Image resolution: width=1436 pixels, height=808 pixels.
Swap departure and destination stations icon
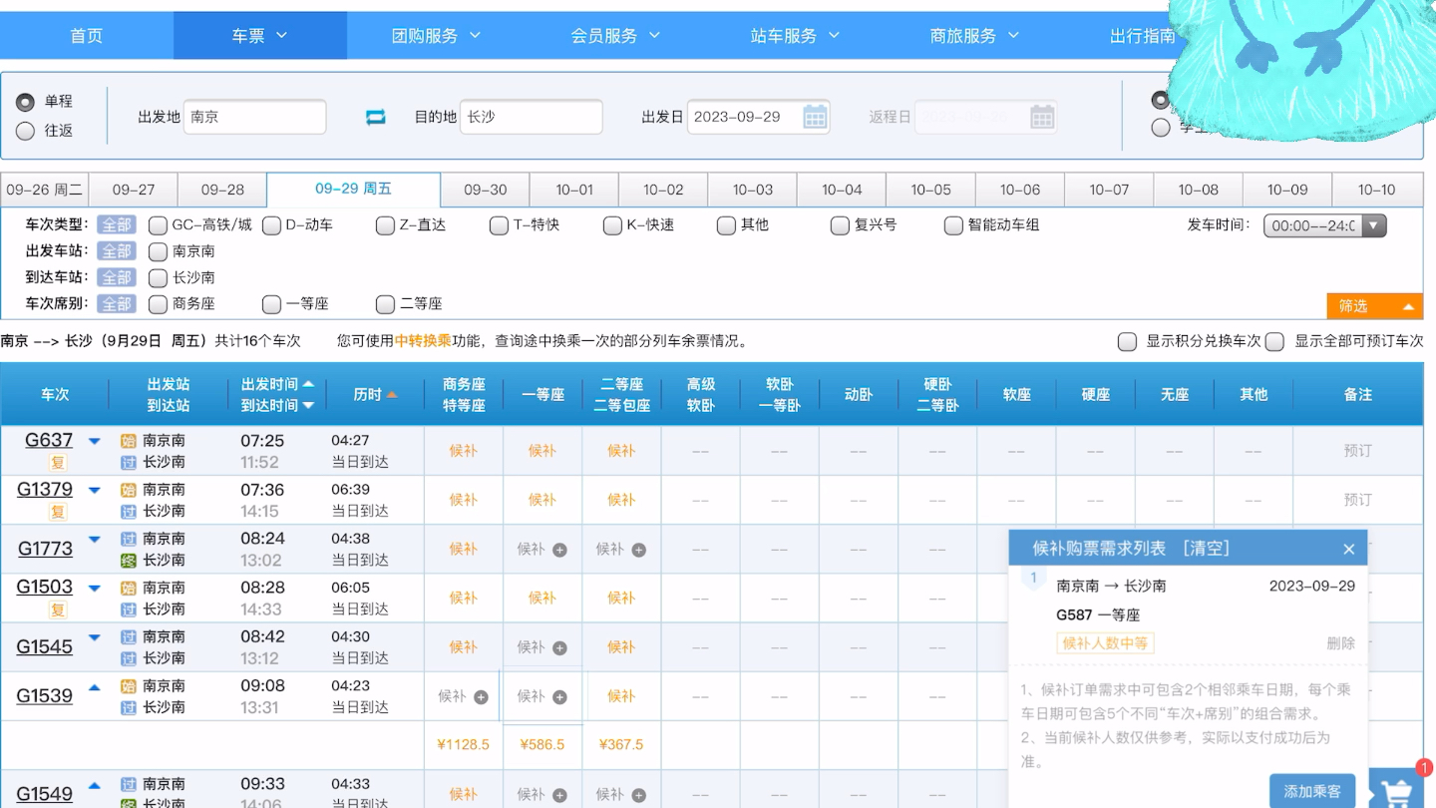click(375, 117)
